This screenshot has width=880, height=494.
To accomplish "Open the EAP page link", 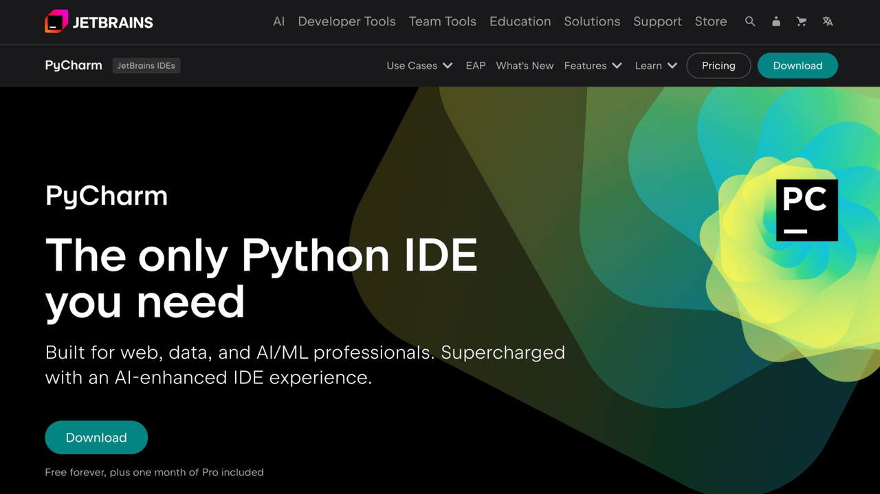I will 475,65.
